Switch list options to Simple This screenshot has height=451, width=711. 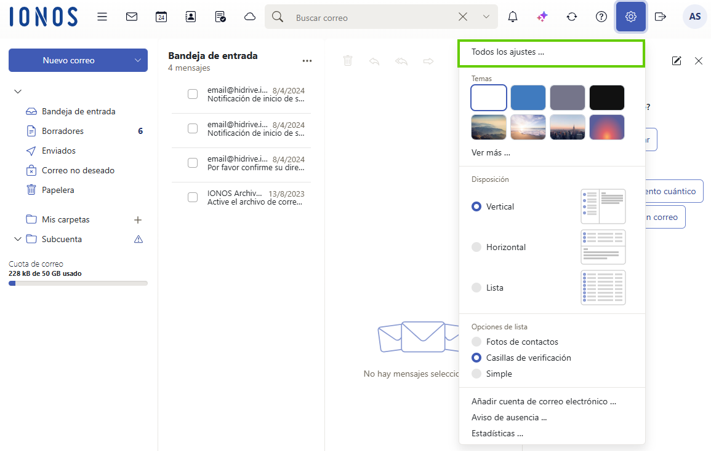pos(476,374)
